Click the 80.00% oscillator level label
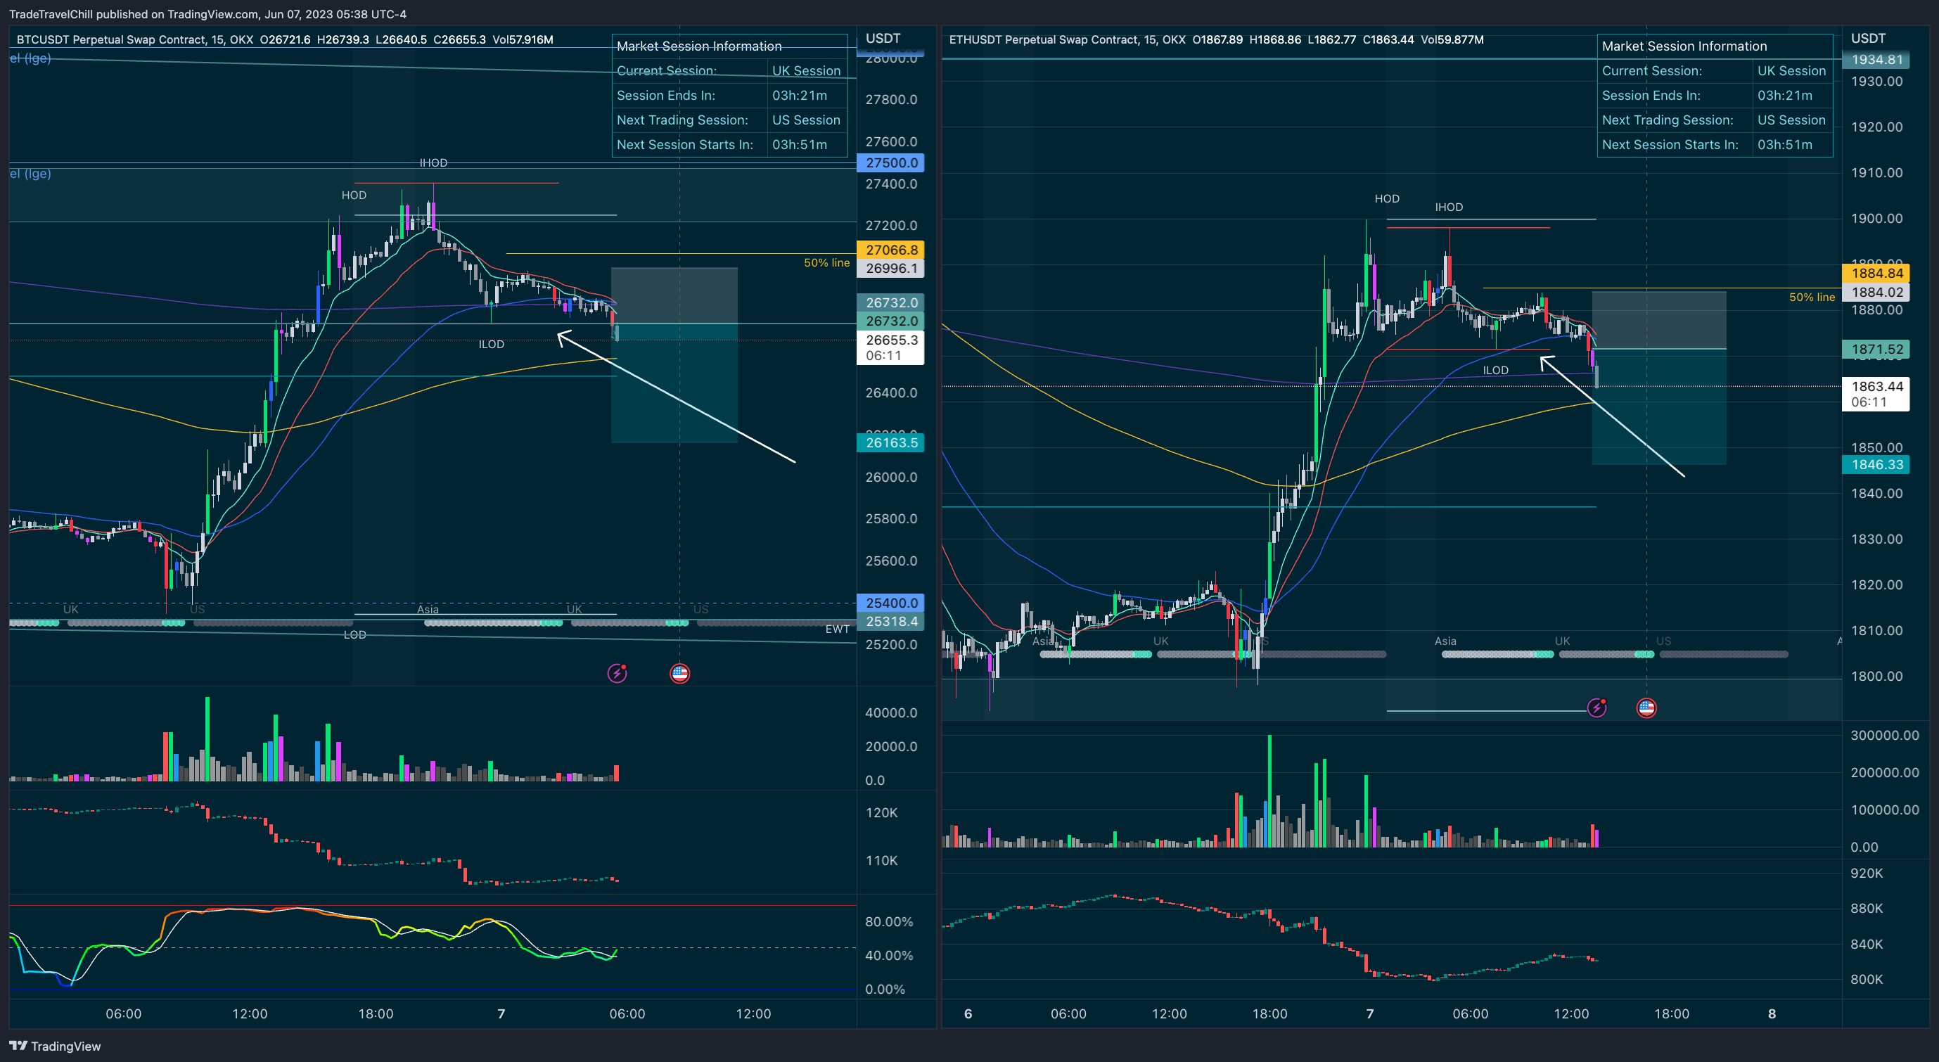Image resolution: width=1939 pixels, height=1062 pixels. click(x=889, y=921)
